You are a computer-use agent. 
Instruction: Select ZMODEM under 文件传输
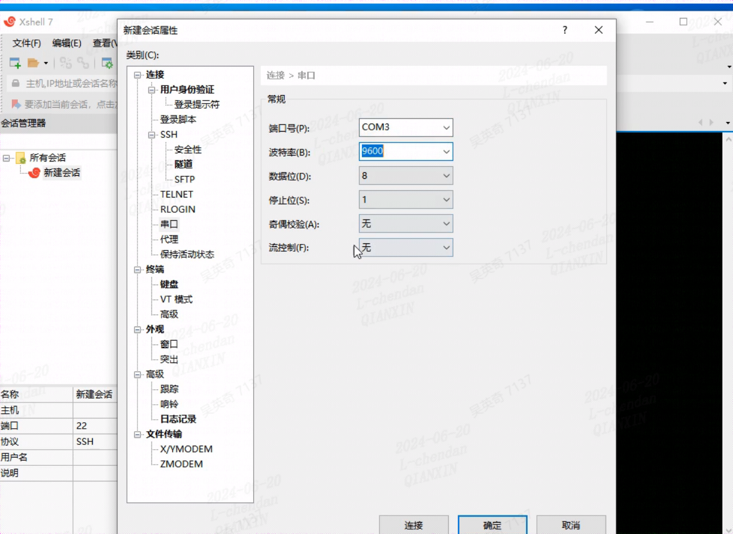(182, 464)
